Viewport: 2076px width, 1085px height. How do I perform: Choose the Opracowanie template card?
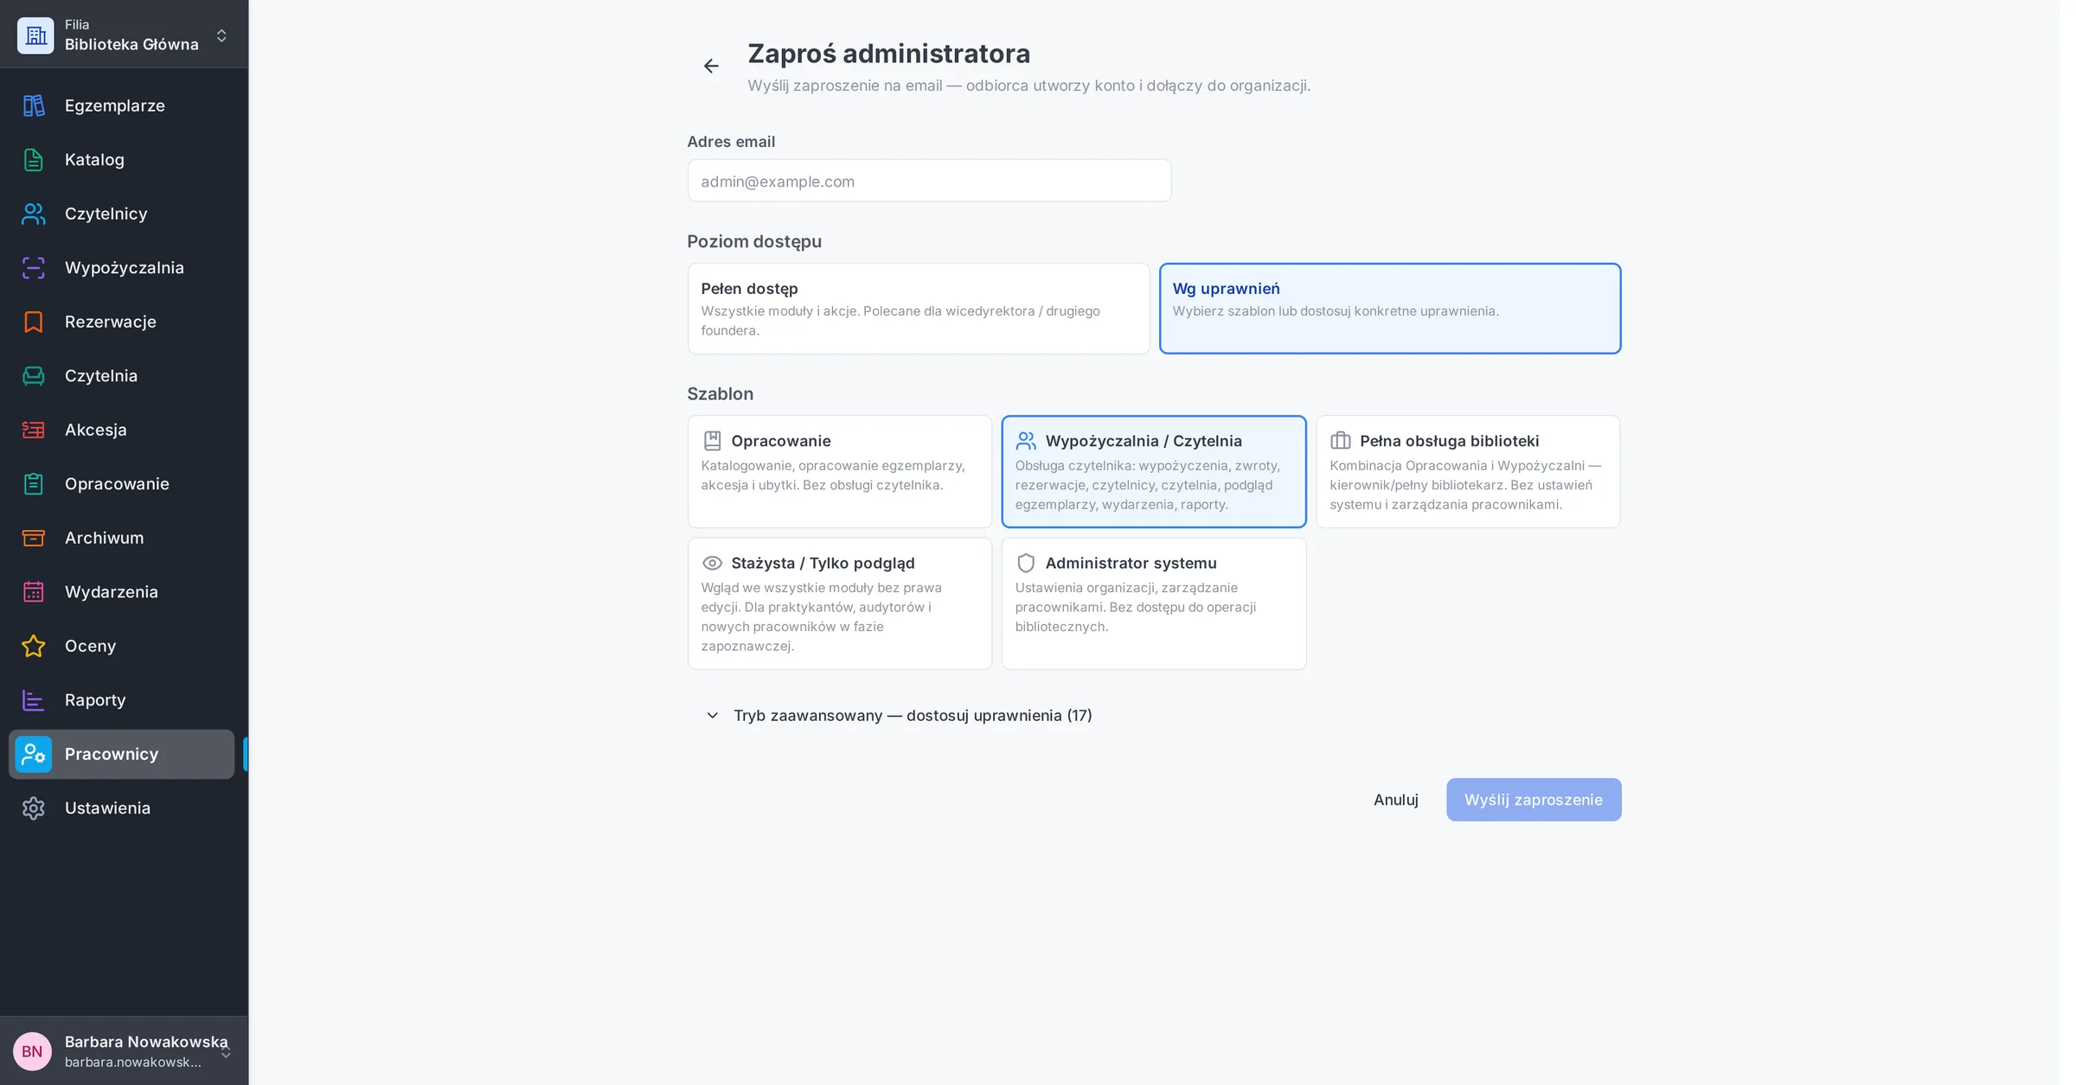(839, 472)
